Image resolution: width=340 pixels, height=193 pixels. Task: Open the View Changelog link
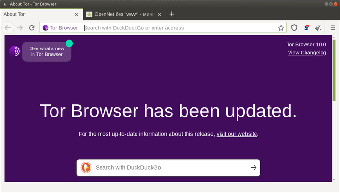307,52
